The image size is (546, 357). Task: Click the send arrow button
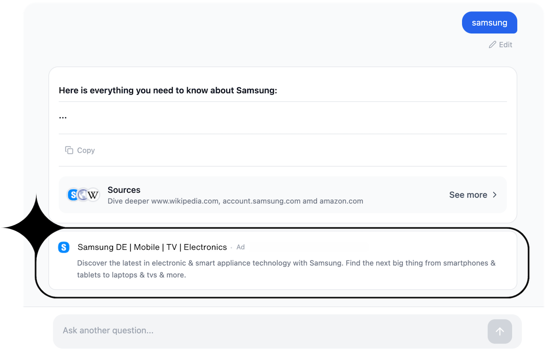tap(500, 331)
